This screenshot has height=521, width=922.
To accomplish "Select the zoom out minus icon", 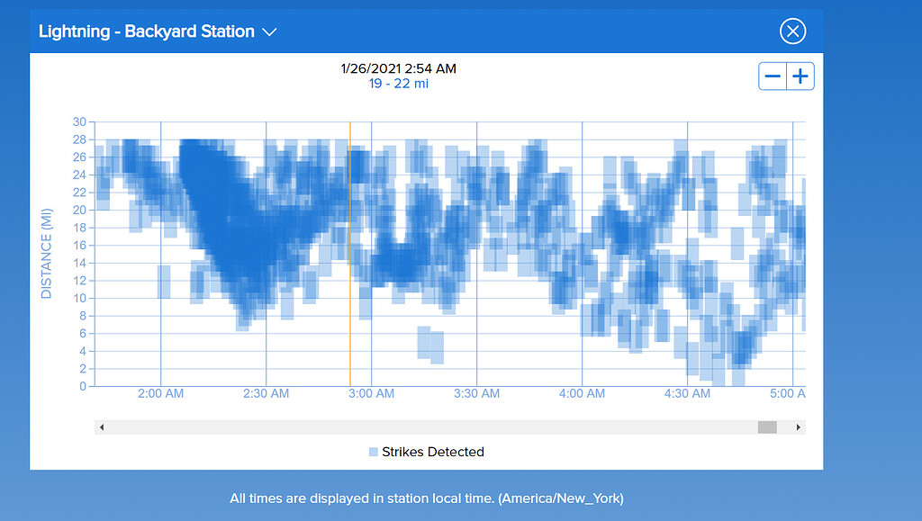I will pos(773,76).
